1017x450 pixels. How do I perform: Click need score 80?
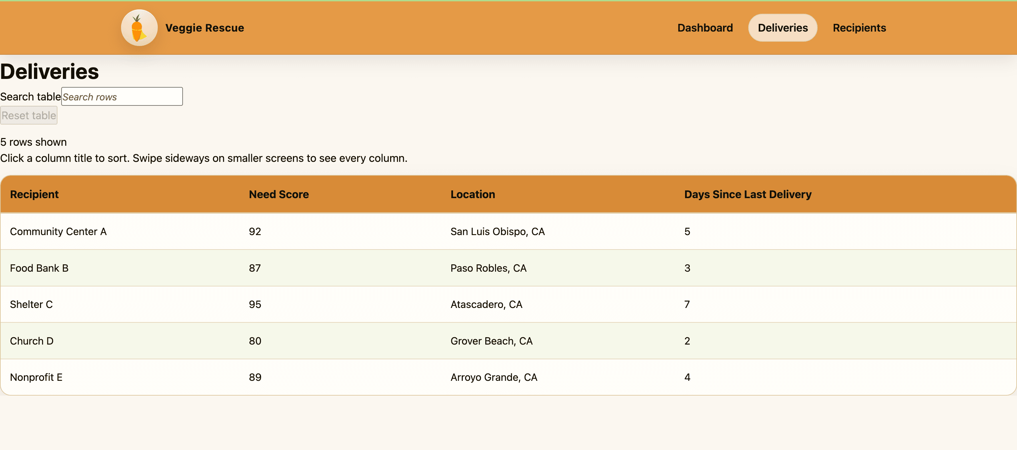(x=255, y=341)
